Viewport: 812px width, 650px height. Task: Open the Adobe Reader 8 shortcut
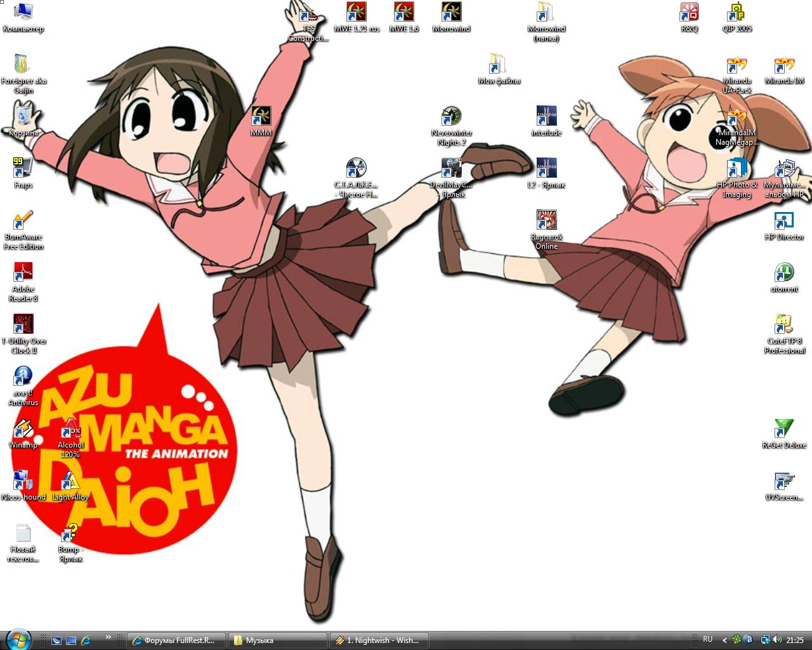point(23,282)
